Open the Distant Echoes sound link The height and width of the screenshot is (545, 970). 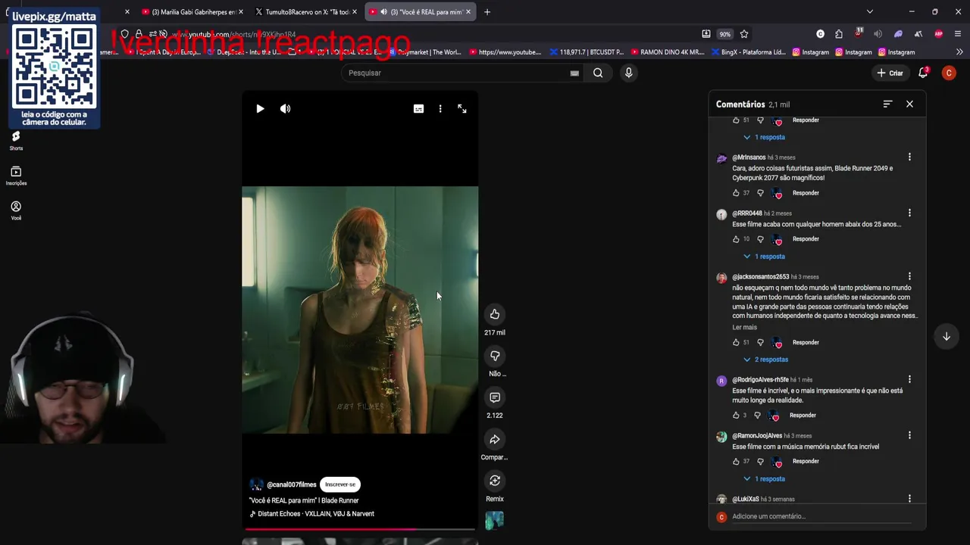click(x=316, y=514)
